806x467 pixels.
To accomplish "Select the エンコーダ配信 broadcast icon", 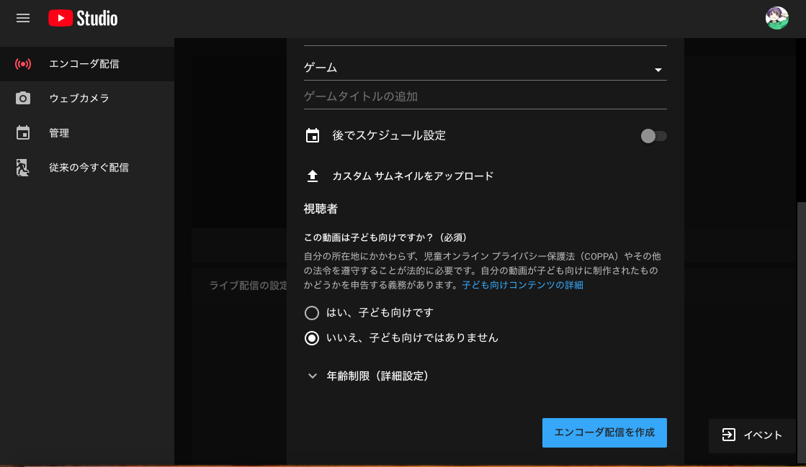I will pyautogui.click(x=22, y=63).
